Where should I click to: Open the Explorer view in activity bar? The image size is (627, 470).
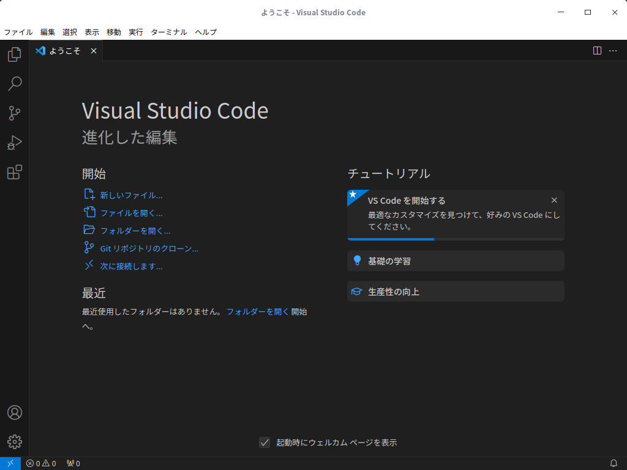click(x=15, y=54)
